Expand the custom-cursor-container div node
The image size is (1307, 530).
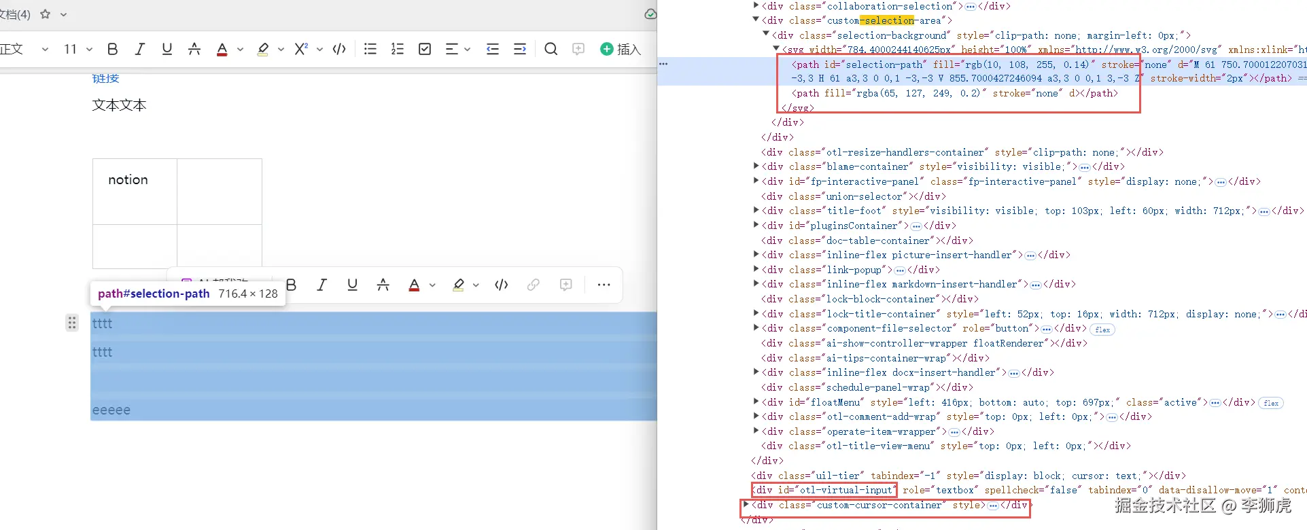coord(746,504)
